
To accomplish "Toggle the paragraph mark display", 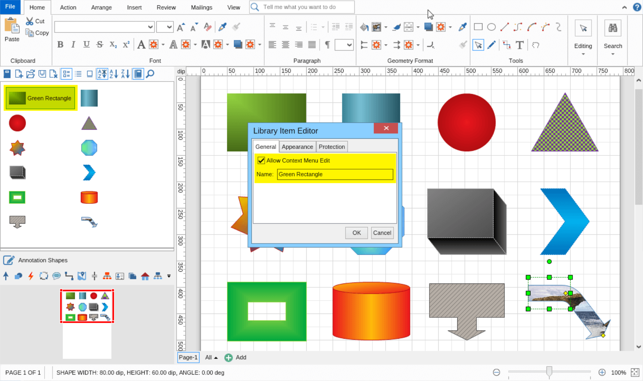I will (327, 45).
